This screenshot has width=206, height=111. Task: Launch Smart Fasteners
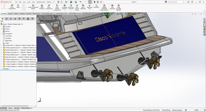click(x=42, y=7)
